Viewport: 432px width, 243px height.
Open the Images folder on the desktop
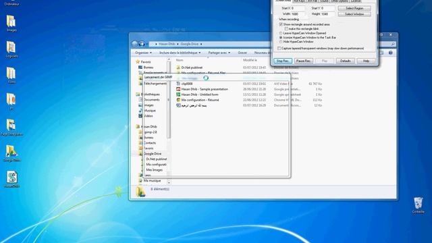tap(11, 23)
